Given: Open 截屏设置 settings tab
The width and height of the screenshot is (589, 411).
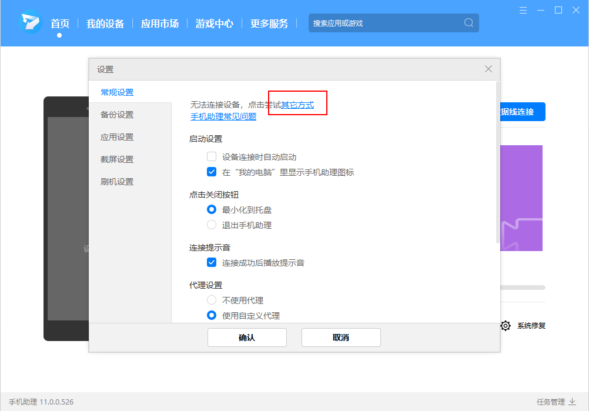Looking at the screenshot, I should click(117, 159).
